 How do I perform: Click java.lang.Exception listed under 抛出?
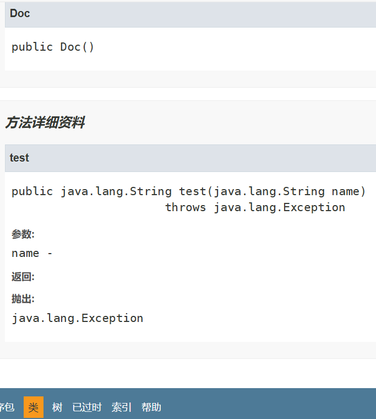(77, 318)
